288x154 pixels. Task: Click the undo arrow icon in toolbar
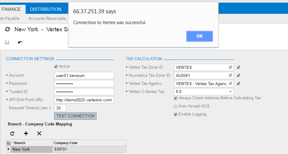[20, 42]
